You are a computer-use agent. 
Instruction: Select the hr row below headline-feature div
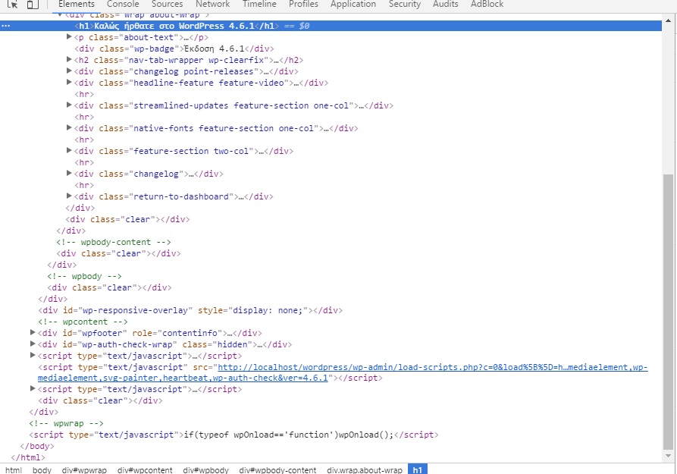(x=84, y=94)
